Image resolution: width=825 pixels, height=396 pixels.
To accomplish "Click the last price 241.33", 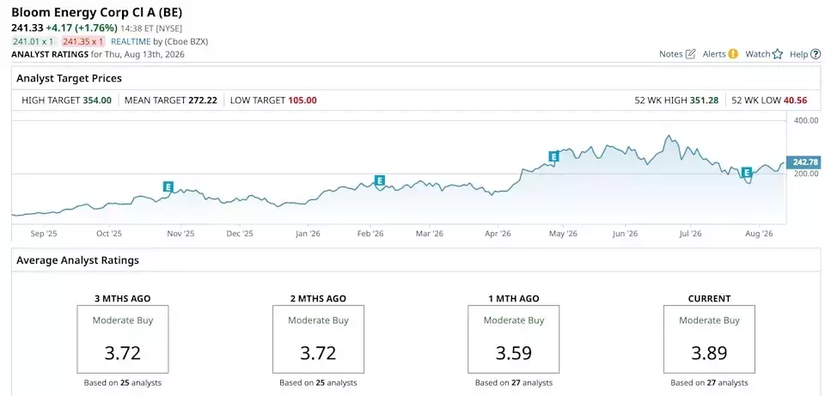I will pyautogui.click(x=27, y=27).
